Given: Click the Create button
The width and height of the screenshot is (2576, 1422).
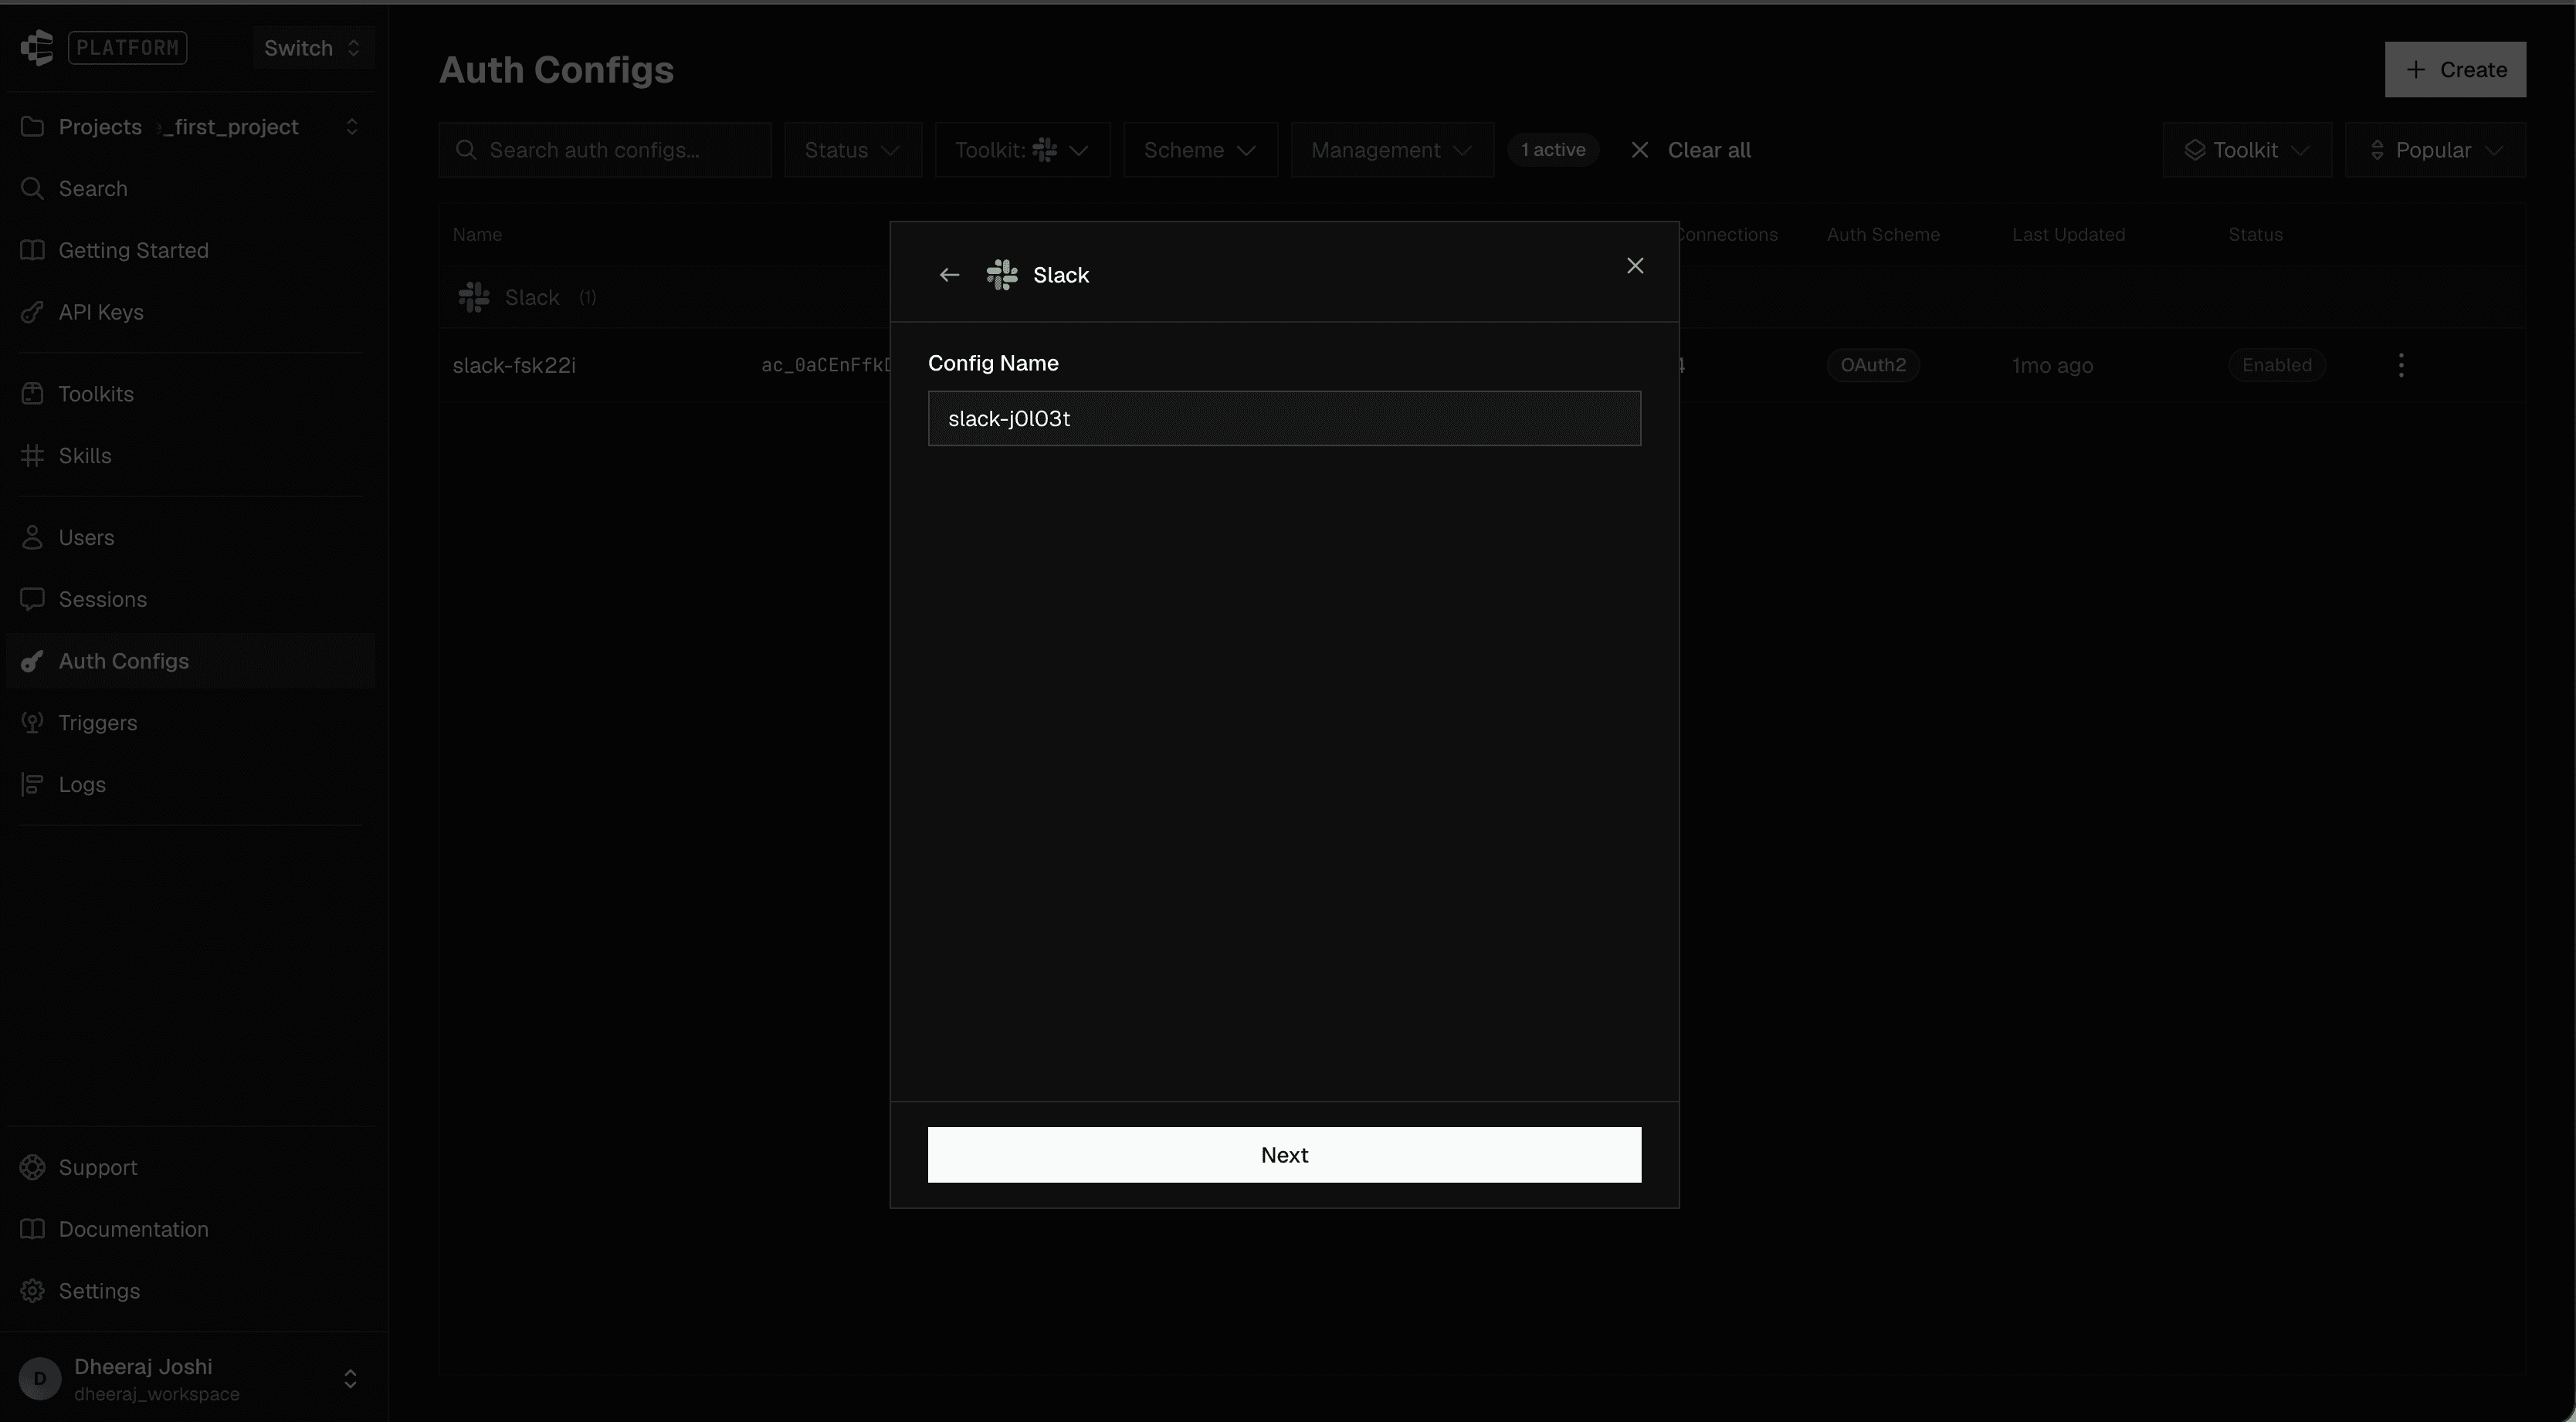Looking at the screenshot, I should click(2455, 70).
